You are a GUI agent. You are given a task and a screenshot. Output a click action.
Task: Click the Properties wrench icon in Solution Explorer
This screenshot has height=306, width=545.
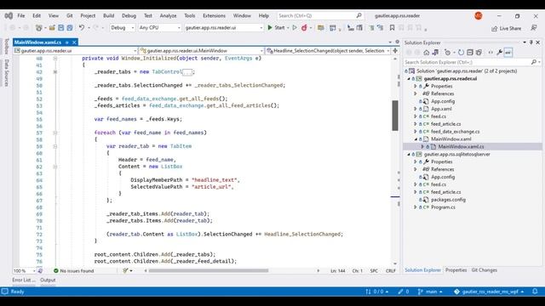[x=499, y=53]
